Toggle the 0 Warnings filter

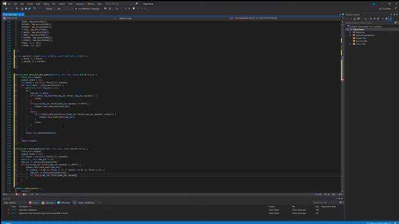tap(48, 203)
